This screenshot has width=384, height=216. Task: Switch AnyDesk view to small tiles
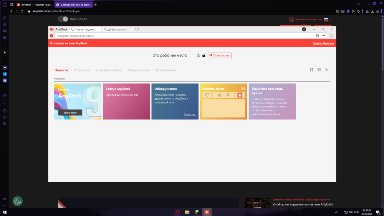(x=319, y=70)
